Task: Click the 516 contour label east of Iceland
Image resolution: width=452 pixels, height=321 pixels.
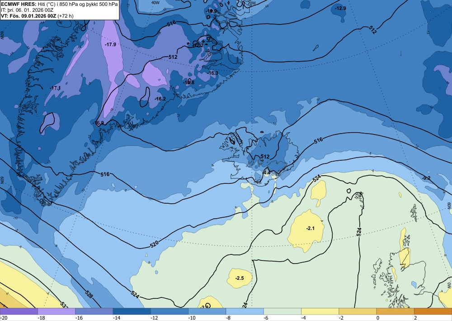Action: point(318,141)
